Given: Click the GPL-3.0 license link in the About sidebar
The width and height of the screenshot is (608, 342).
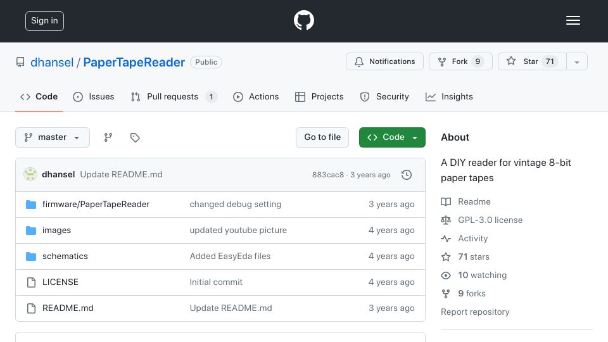Looking at the screenshot, I should pyautogui.click(x=490, y=220).
